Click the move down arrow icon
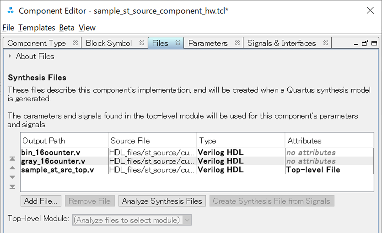The height and width of the screenshot is (233, 382). pyautogui.click(x=12, y=177)
